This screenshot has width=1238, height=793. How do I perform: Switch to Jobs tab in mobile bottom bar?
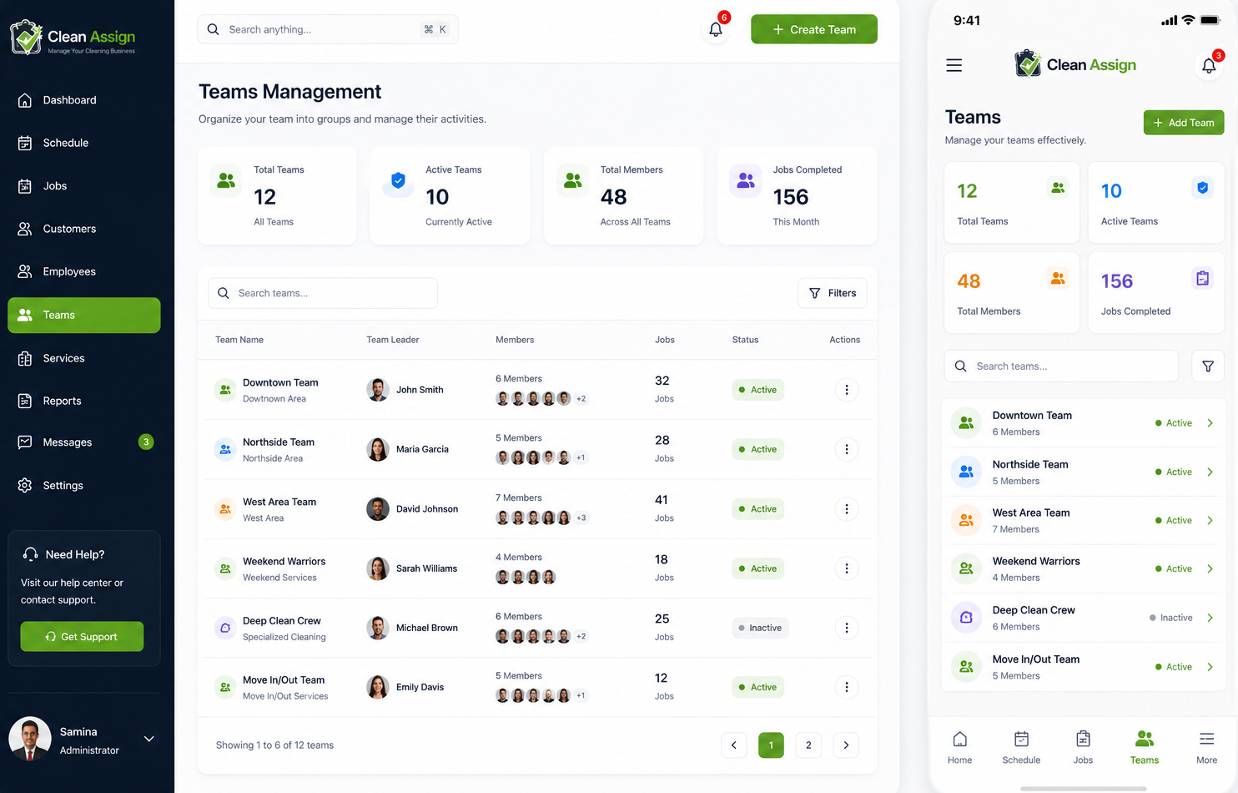point(1083,747)
